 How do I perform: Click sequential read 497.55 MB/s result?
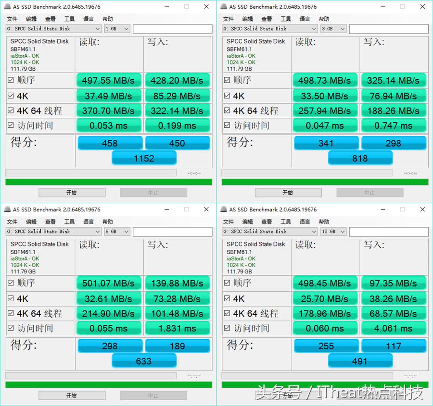[x=109, y=80]
